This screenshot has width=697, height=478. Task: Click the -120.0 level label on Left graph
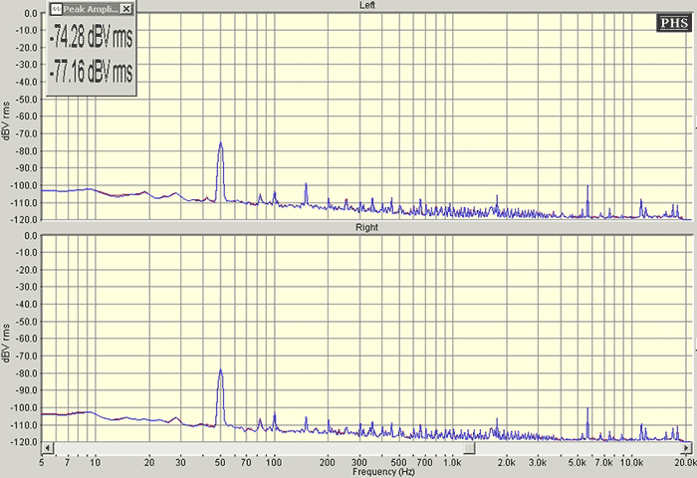[25, 220]
